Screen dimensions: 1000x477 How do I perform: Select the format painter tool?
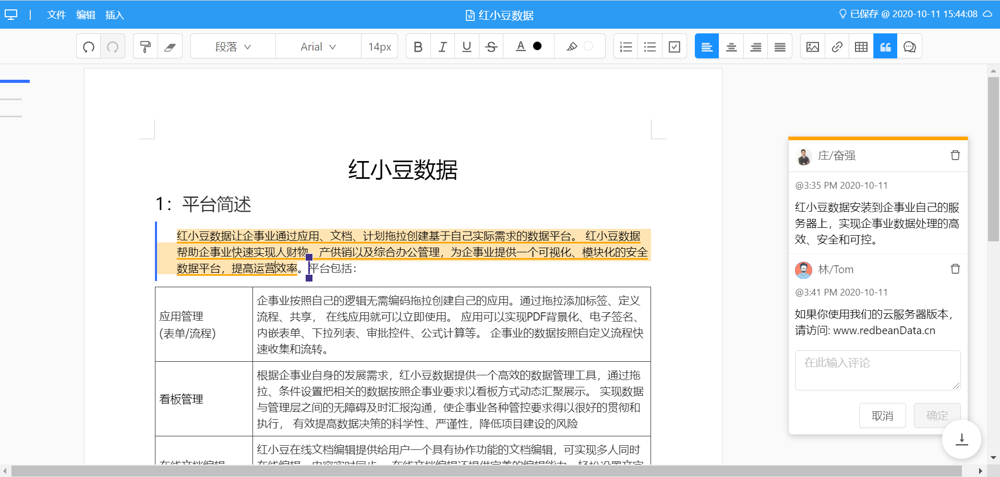coord(146,47)
